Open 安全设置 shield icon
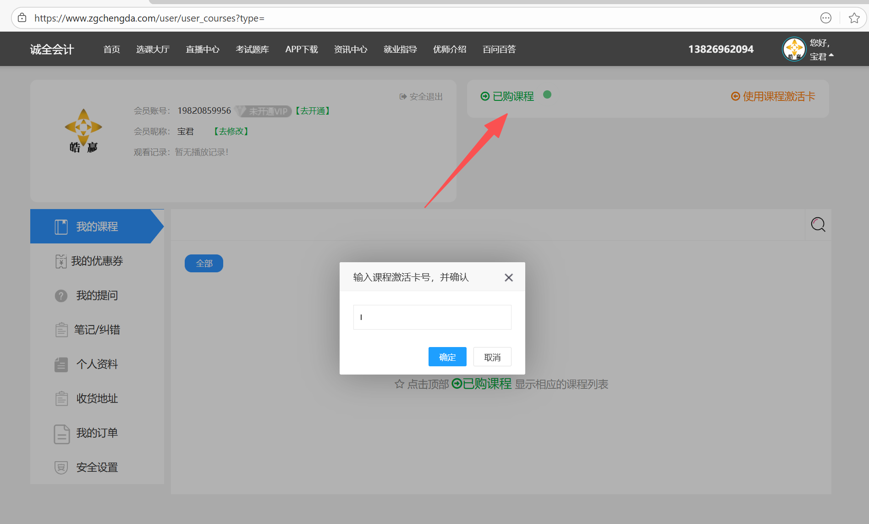Viewport: 869px width, 524px height. coord(61,468)
